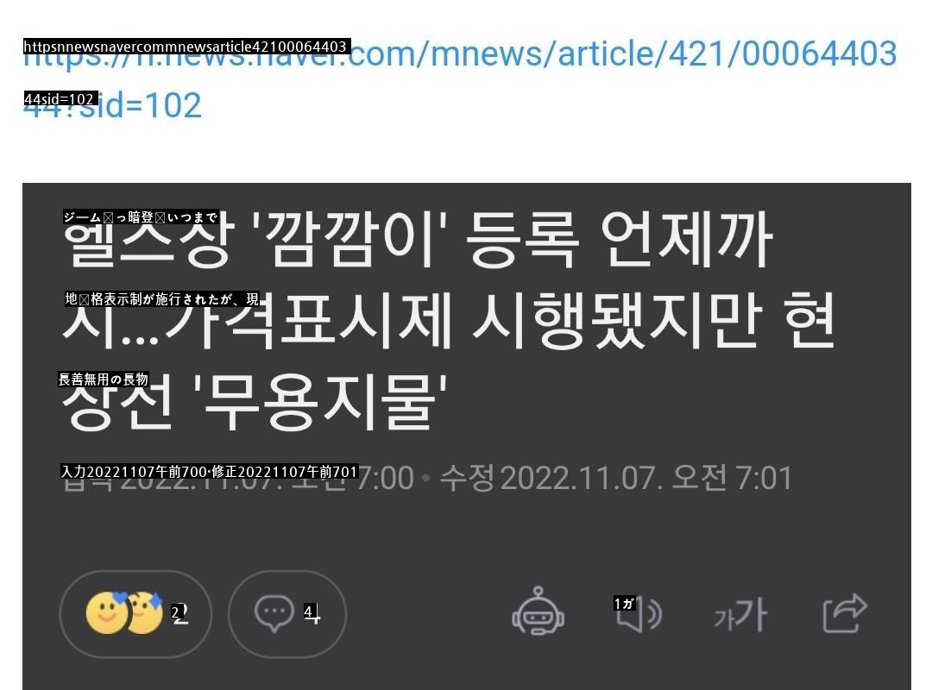
Task: Click the dark article preview card
Action: click(x=467, y=436)
